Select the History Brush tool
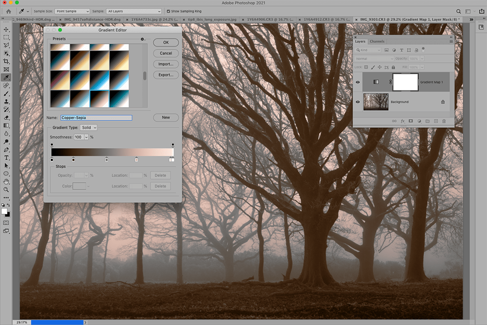This screenshot has height=325, width=487. (6, 109)
